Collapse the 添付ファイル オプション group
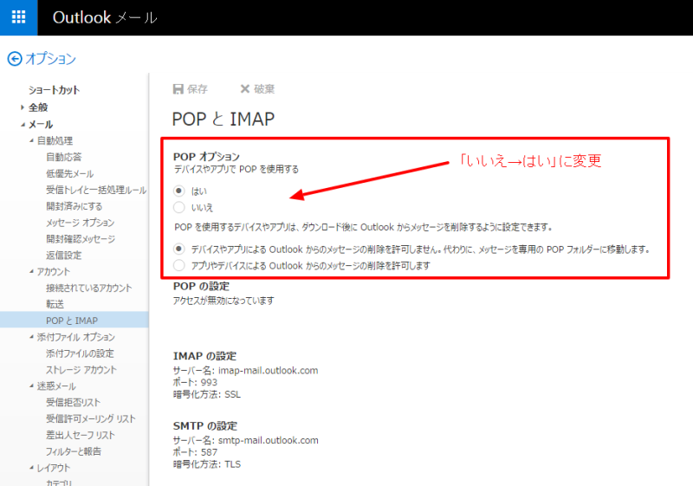The height and width of the screenshot is (486, 693). [x=31, y=337]
